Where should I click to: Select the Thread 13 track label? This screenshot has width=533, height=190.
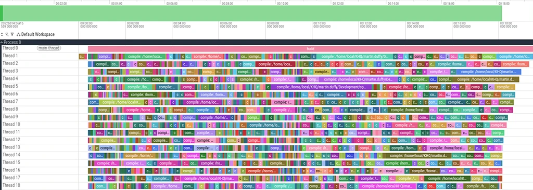pyautogui.click(x=11, y=147)
